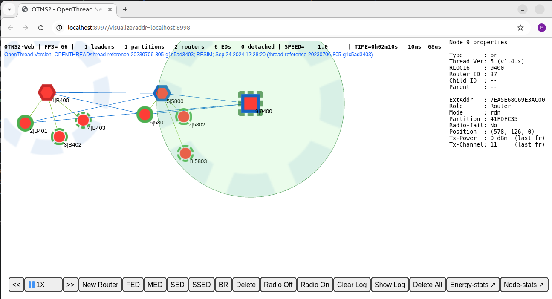Select child node 3|B402
The height and width of the screenshot is (299, 552).
pos(59,136)
